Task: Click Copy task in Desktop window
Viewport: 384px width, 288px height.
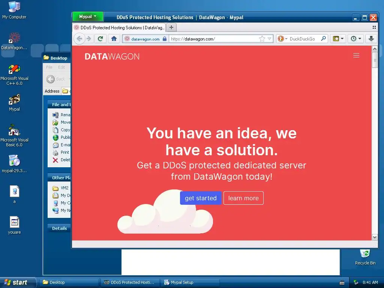Action: (x=61, y=130)
